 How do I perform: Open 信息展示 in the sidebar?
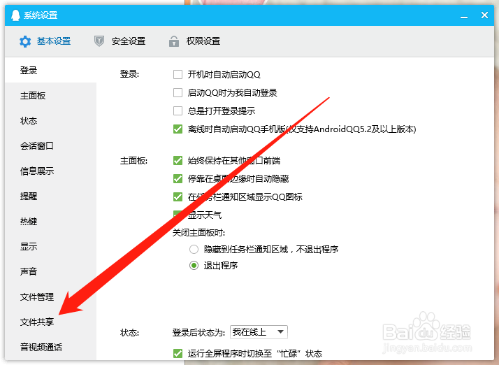tap(50, 171)
